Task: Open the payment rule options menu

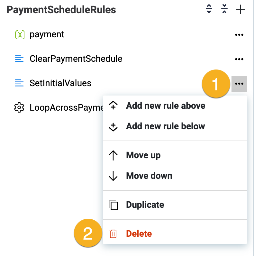Action: pyautogui.click(x=239, y=35)
